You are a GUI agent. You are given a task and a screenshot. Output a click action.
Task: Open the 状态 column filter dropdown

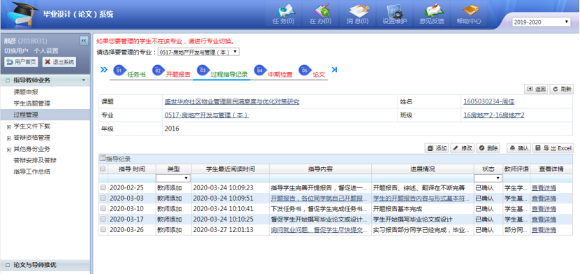(488, 178)
